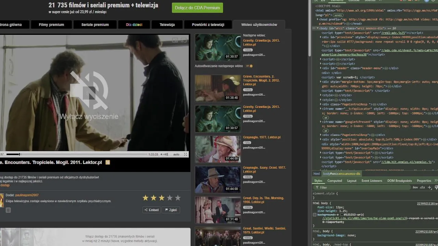
Task: Open the DOM Breakpoints tab
Action: click(x=400, y=181)
